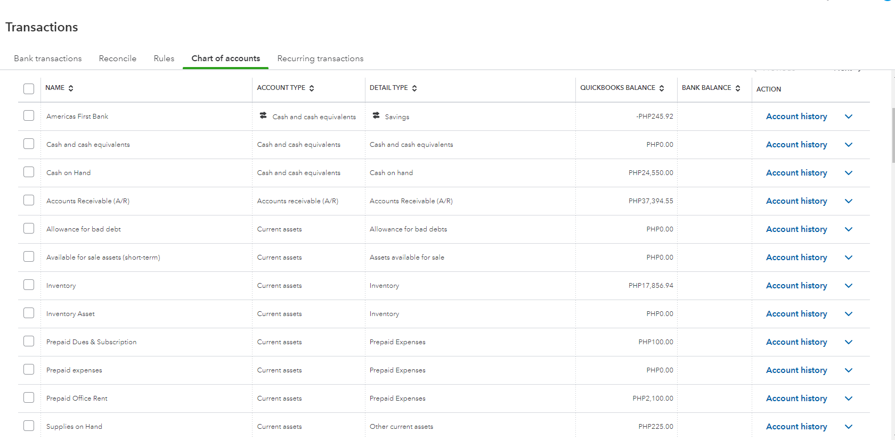Expand action dropdown for Cash and cash equivalents
This screenshot has width=895, height=440.
point(849,145)
